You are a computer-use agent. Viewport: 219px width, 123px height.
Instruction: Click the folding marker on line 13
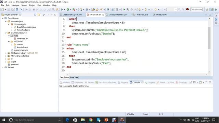[65, 44]
